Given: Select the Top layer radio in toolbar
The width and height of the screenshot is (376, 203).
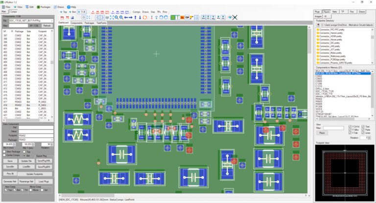Looking at the screenshot, I should pos(63,12).
